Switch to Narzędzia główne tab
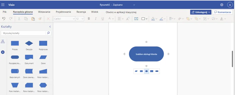This screenshot has width=235, height=95. pyautogui.click(x=23, y=12)
